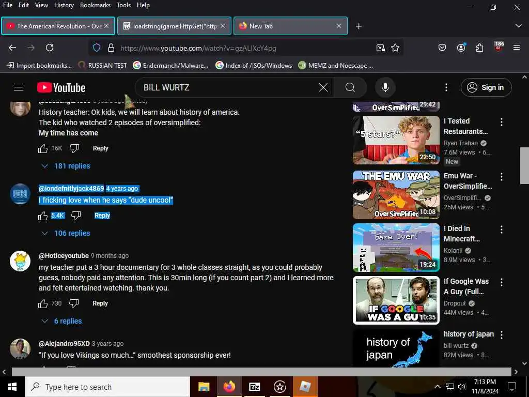This screenshot has width=529, height=397.
Task: Go to the YouTube home logo
Action: click(61, 87)
